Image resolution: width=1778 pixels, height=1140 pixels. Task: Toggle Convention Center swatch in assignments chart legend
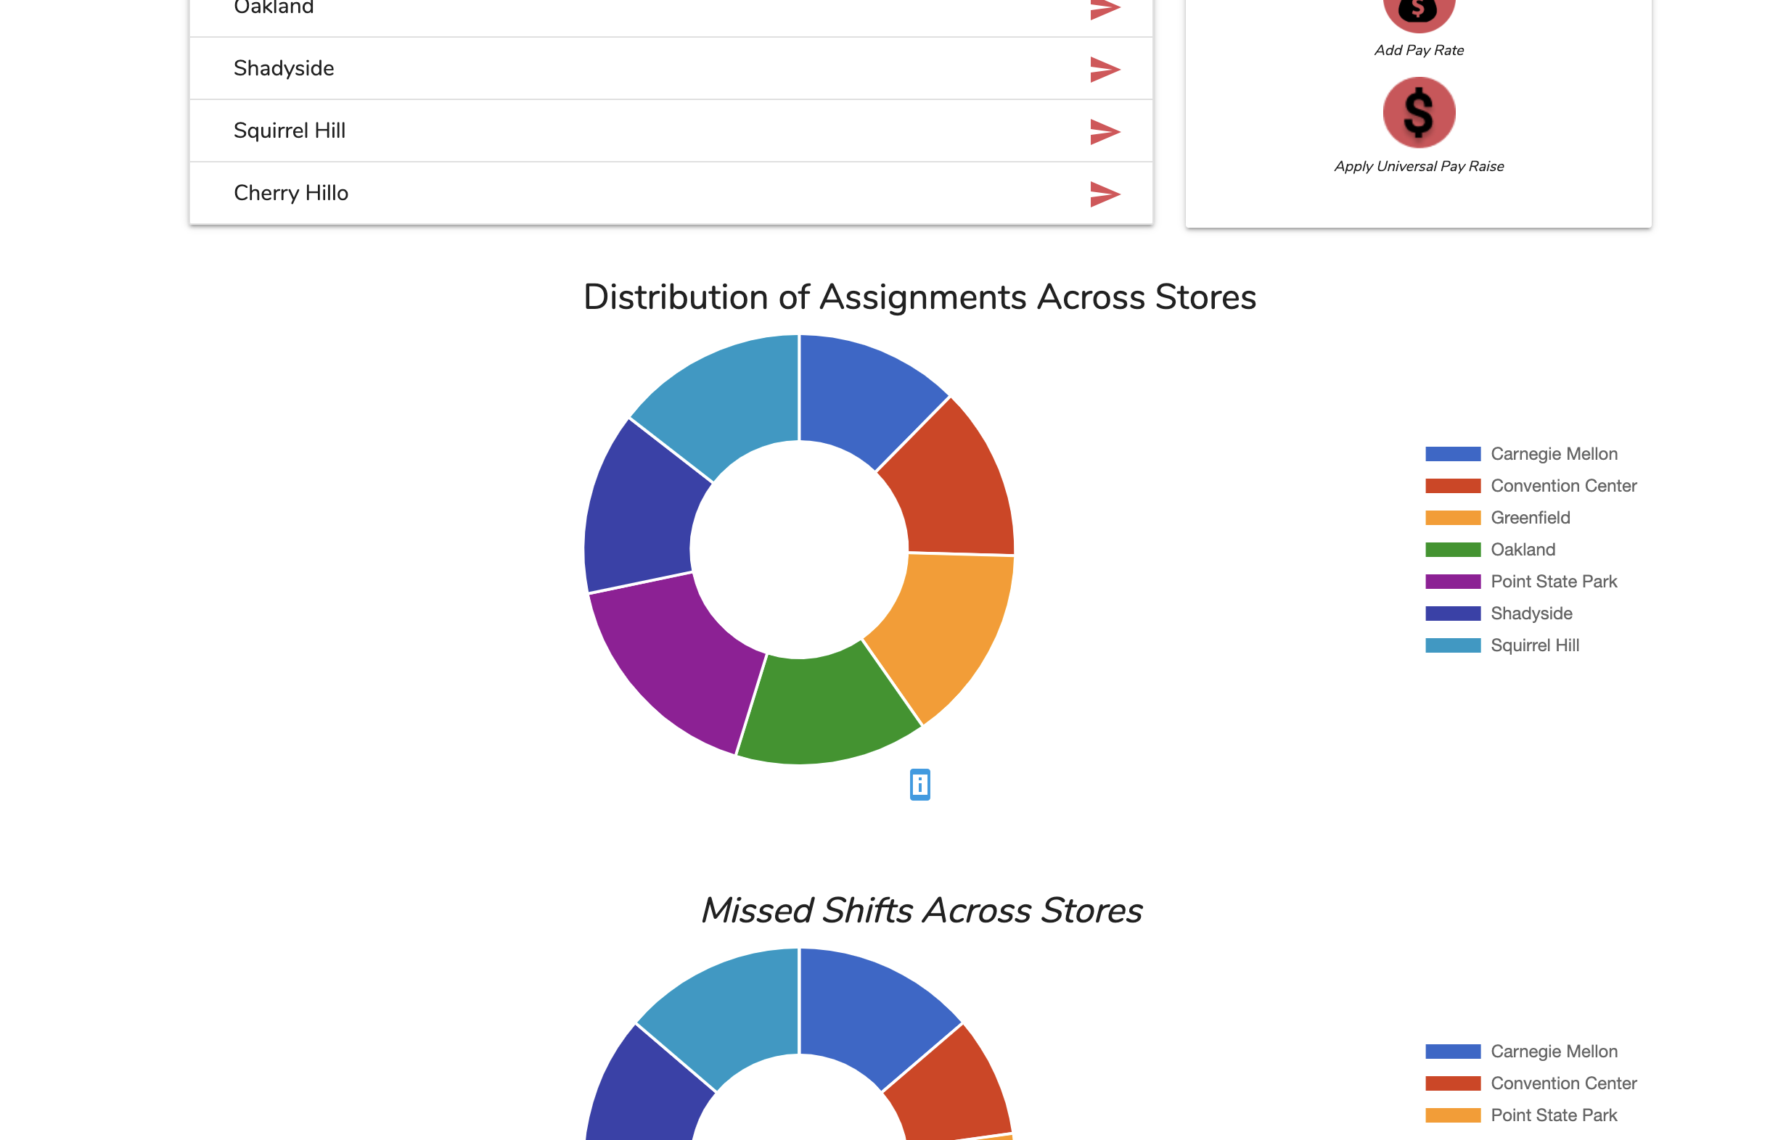pos(1453,486)
